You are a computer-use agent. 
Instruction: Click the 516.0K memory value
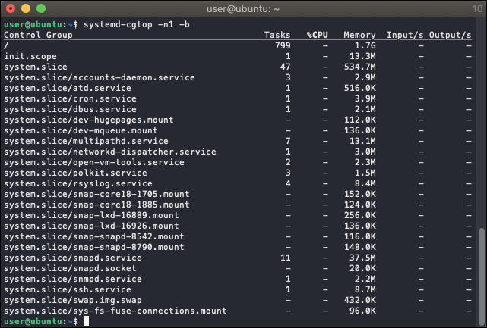pos(359,88)
